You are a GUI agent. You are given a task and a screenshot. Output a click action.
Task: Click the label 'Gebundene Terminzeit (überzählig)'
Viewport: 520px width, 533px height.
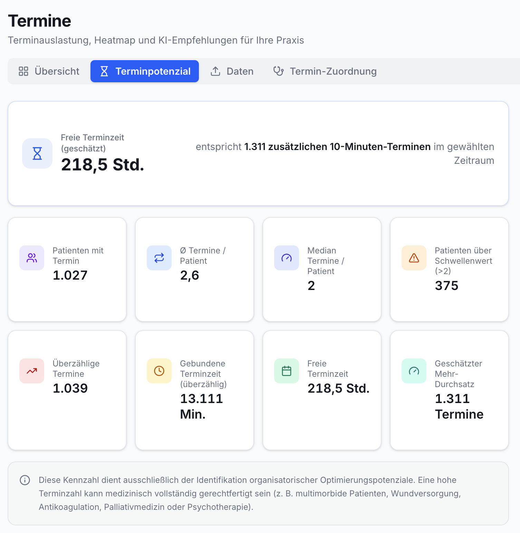[x=203, y=374]
